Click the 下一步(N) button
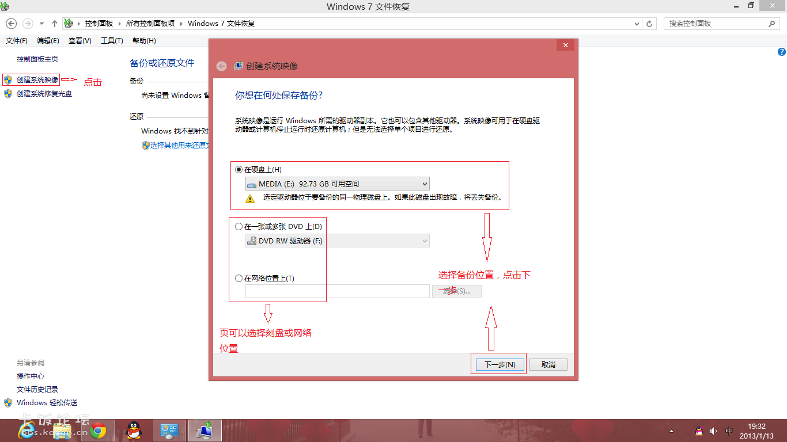 click(x=499, y=365)
